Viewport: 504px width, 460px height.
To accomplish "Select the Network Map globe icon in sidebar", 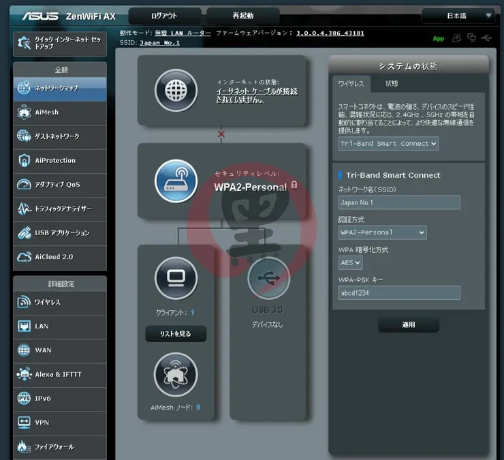I will 24,88.
